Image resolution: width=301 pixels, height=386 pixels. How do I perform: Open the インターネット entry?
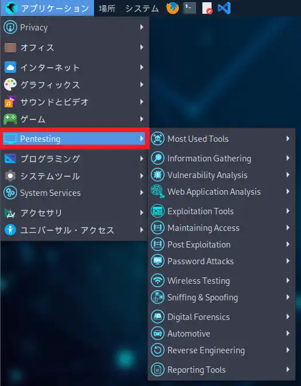(x=74, y=67)
